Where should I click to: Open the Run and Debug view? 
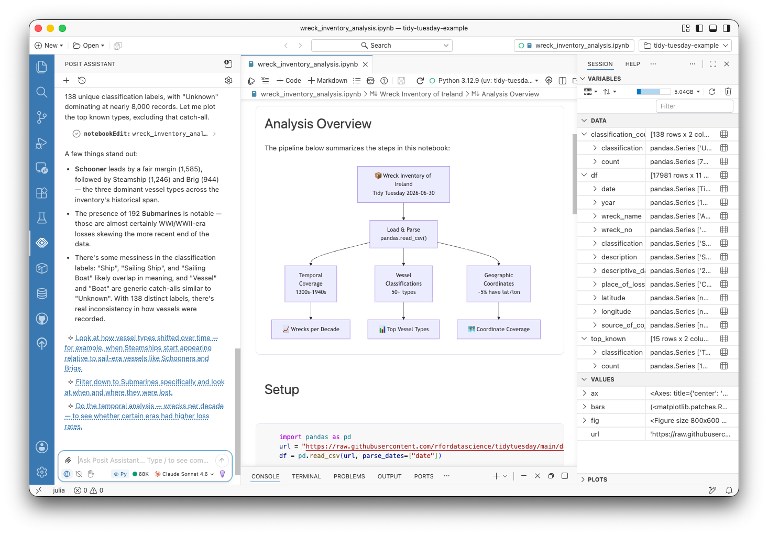pos(42,143)
